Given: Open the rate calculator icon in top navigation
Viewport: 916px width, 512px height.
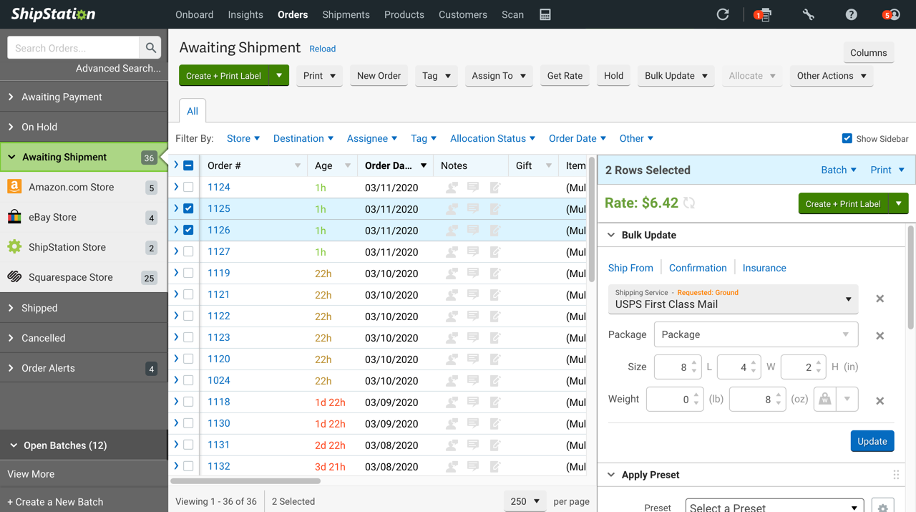Looking at the screenshot, I should coord(545,14).
